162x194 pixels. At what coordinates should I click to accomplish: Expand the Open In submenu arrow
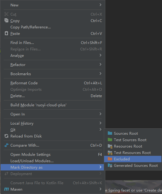click(100, 114)
